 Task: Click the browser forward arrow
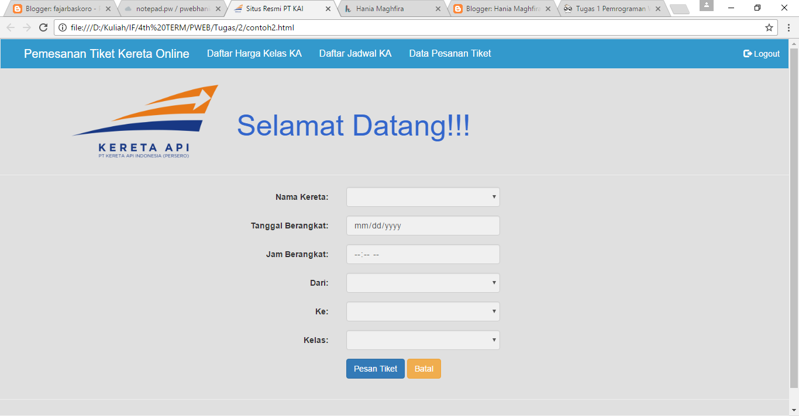pos(27,27)
